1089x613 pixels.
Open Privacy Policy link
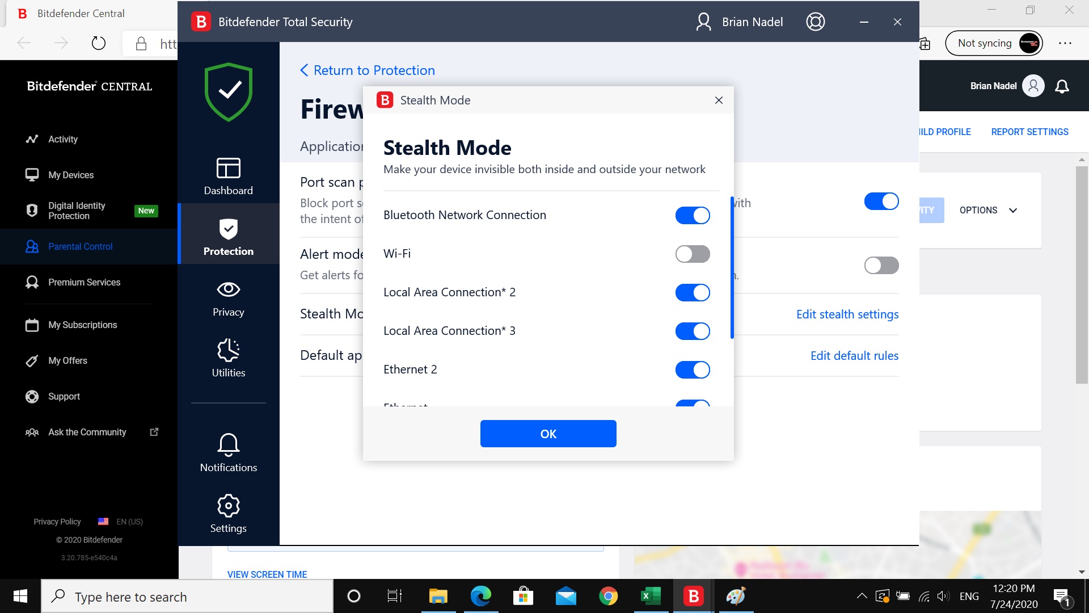pyautogui.click(x=57, y=522)
